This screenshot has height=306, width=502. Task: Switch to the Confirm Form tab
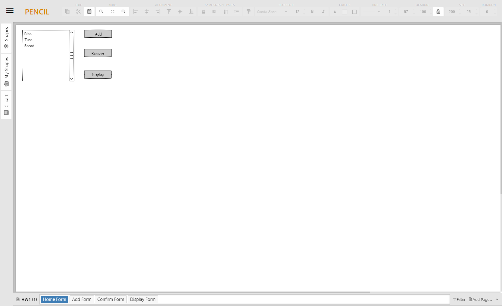click(111, 299)
